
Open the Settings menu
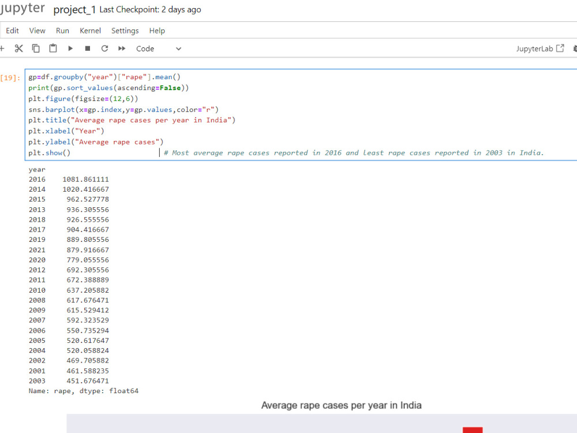coord(125,31)
